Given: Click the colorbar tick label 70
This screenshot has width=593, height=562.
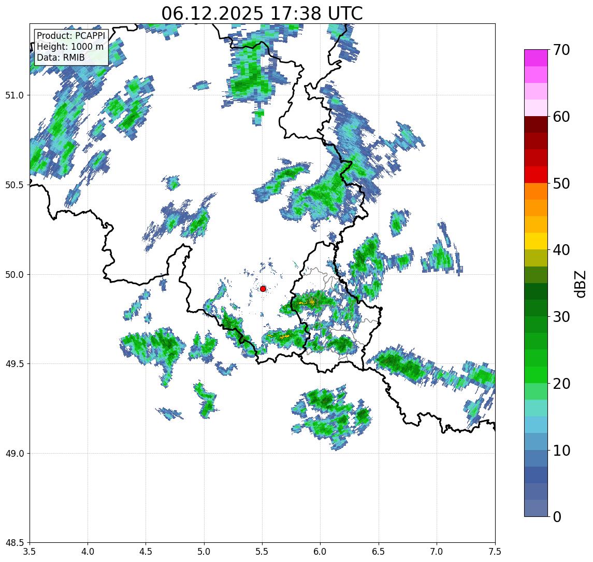Looking at the screenshot, I should (x=561, y=50).
